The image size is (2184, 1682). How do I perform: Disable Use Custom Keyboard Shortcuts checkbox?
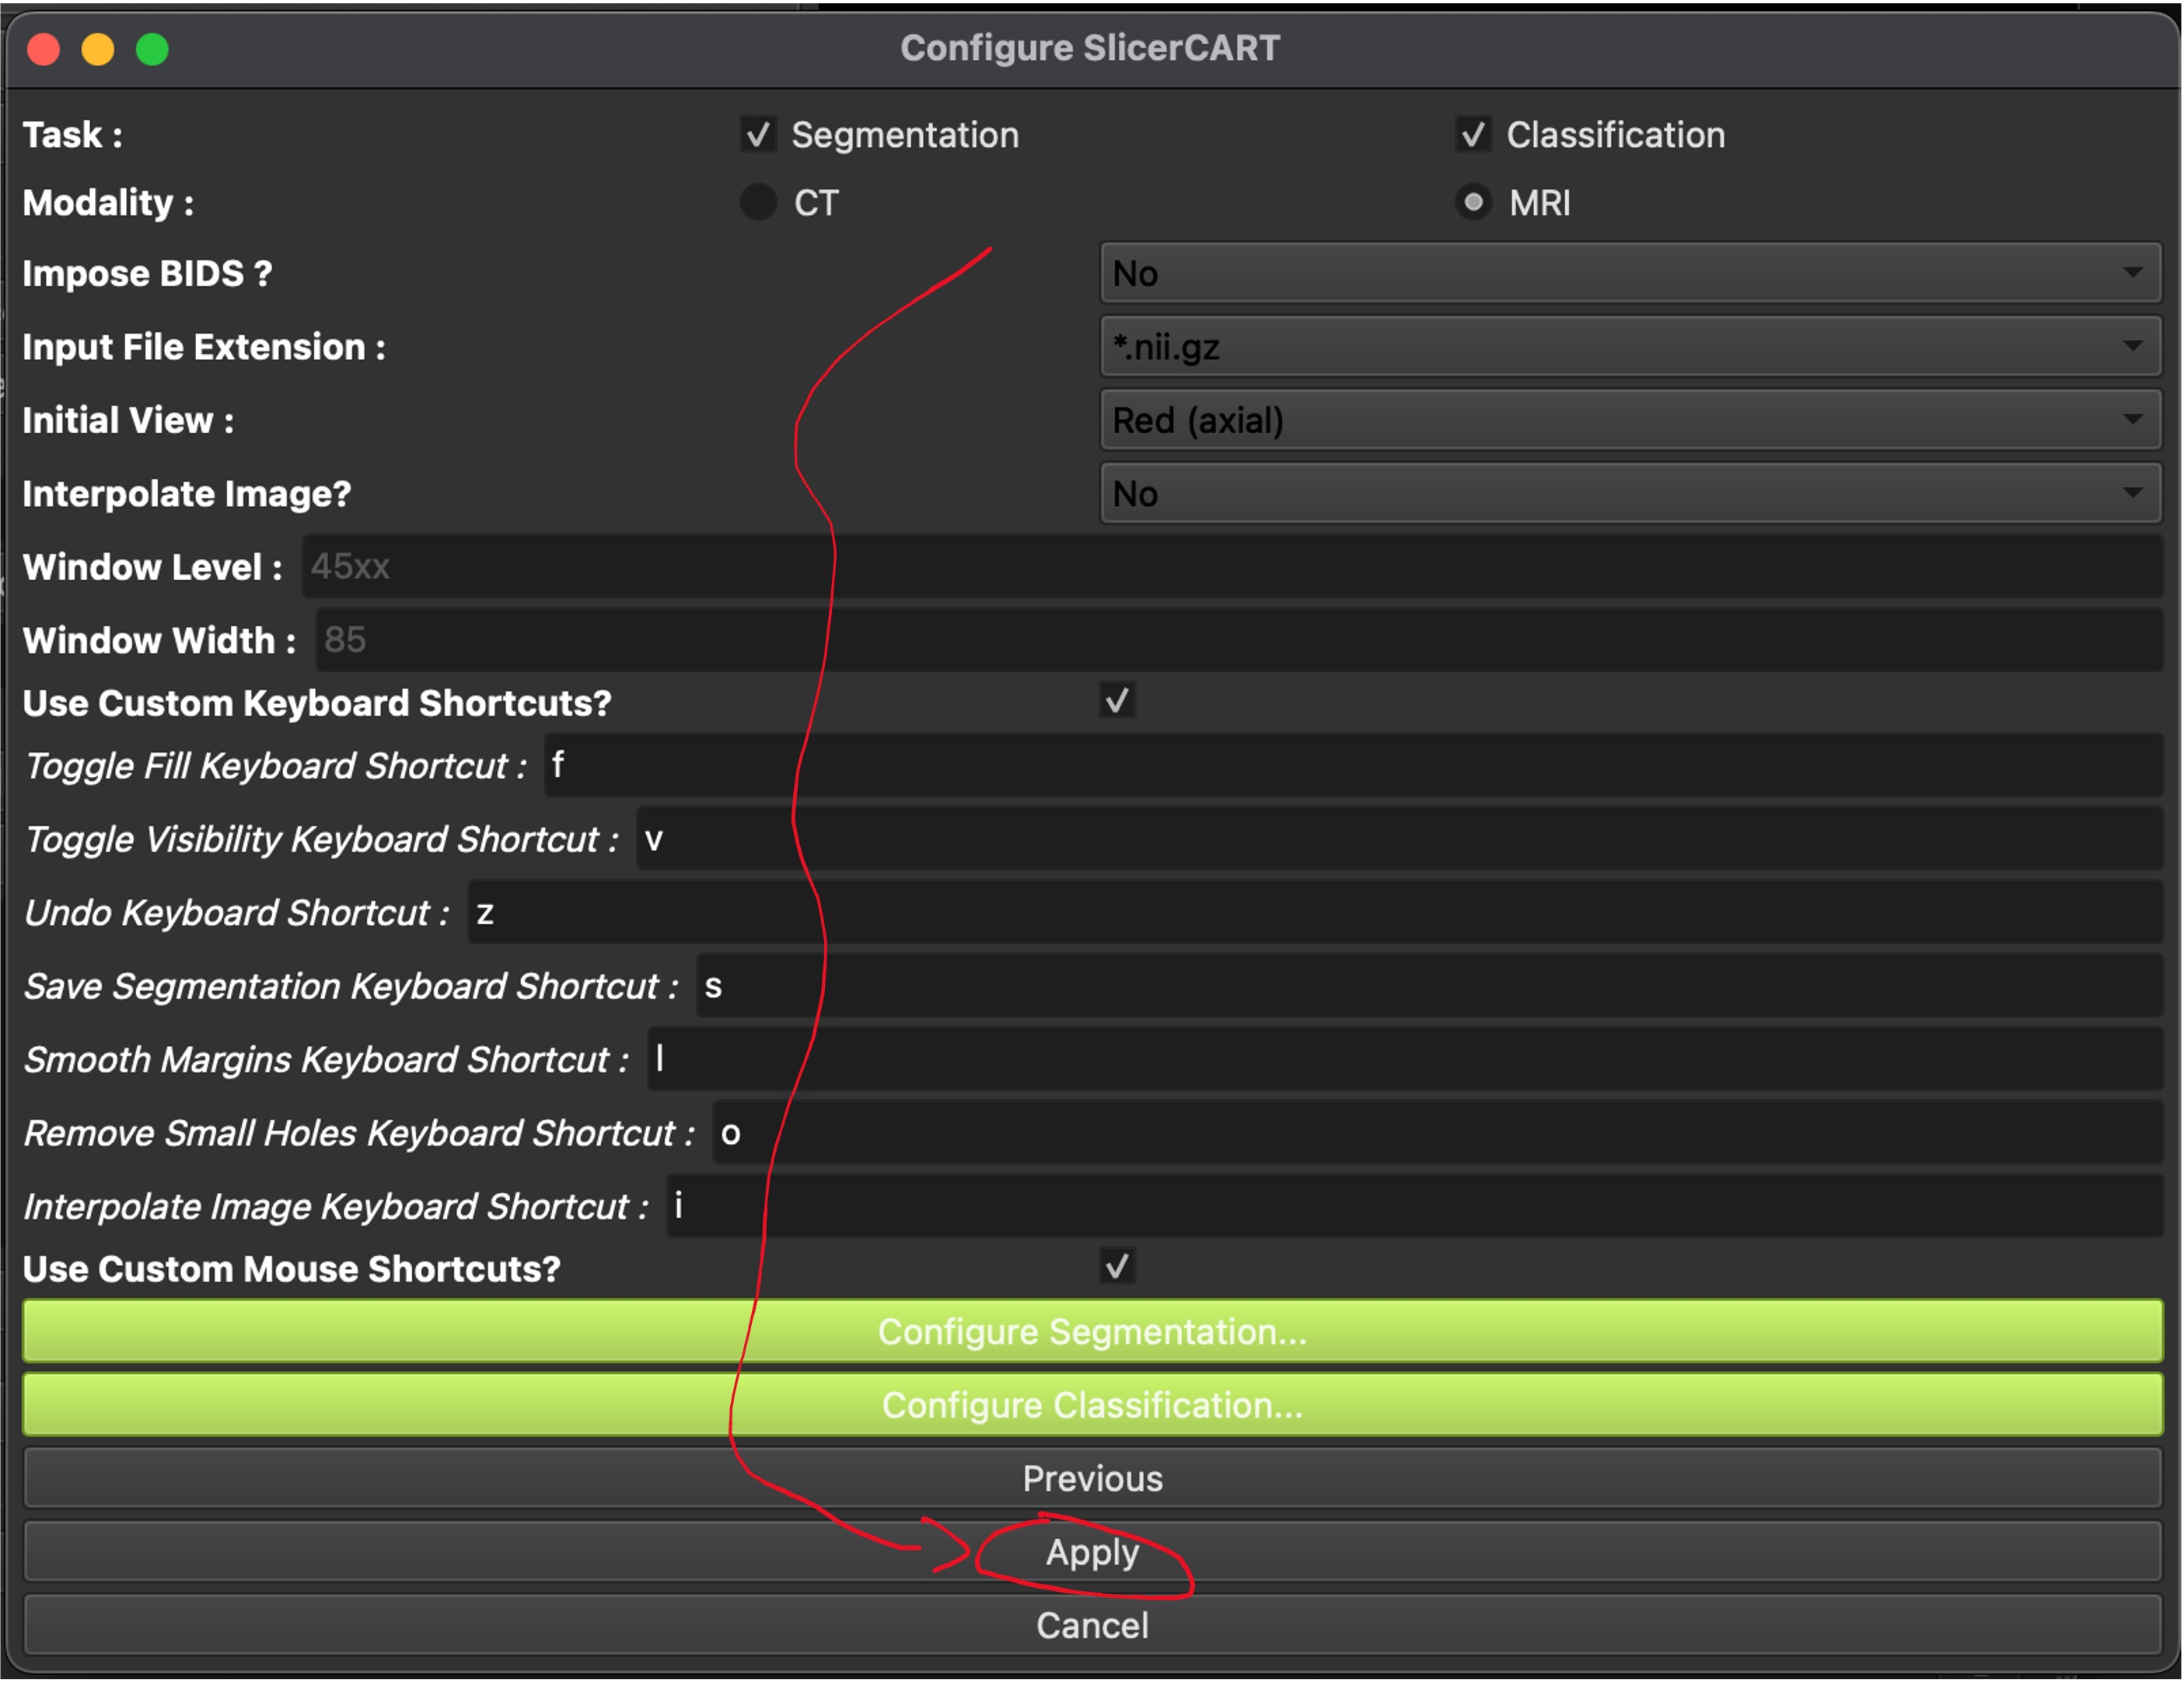1117,701
